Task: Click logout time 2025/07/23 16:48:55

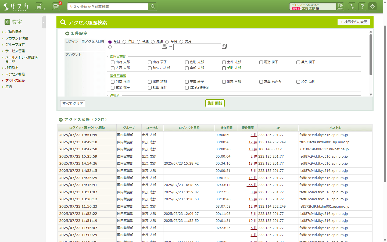Action: pyautogui.click(x=181, y=185)
